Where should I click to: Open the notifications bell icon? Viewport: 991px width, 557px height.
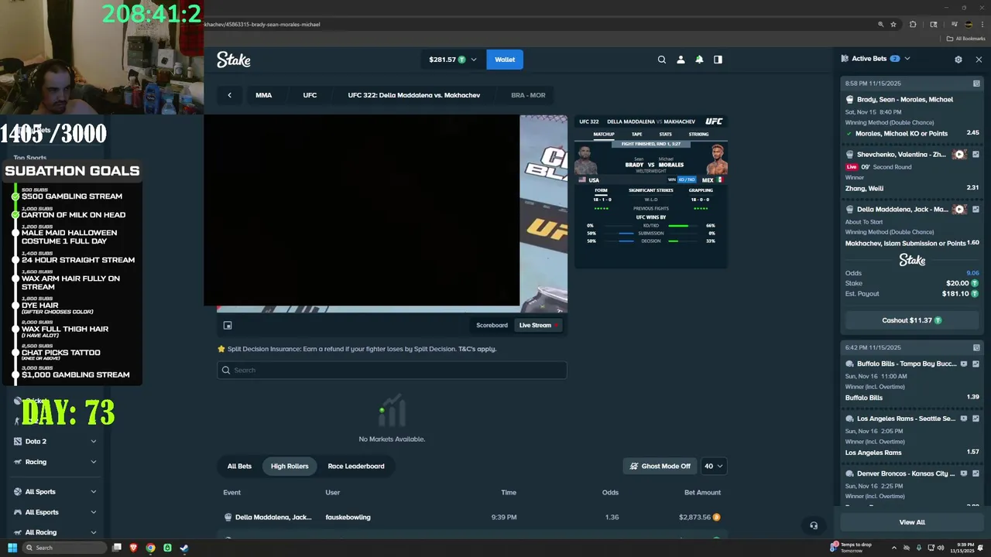pos(699,60)
